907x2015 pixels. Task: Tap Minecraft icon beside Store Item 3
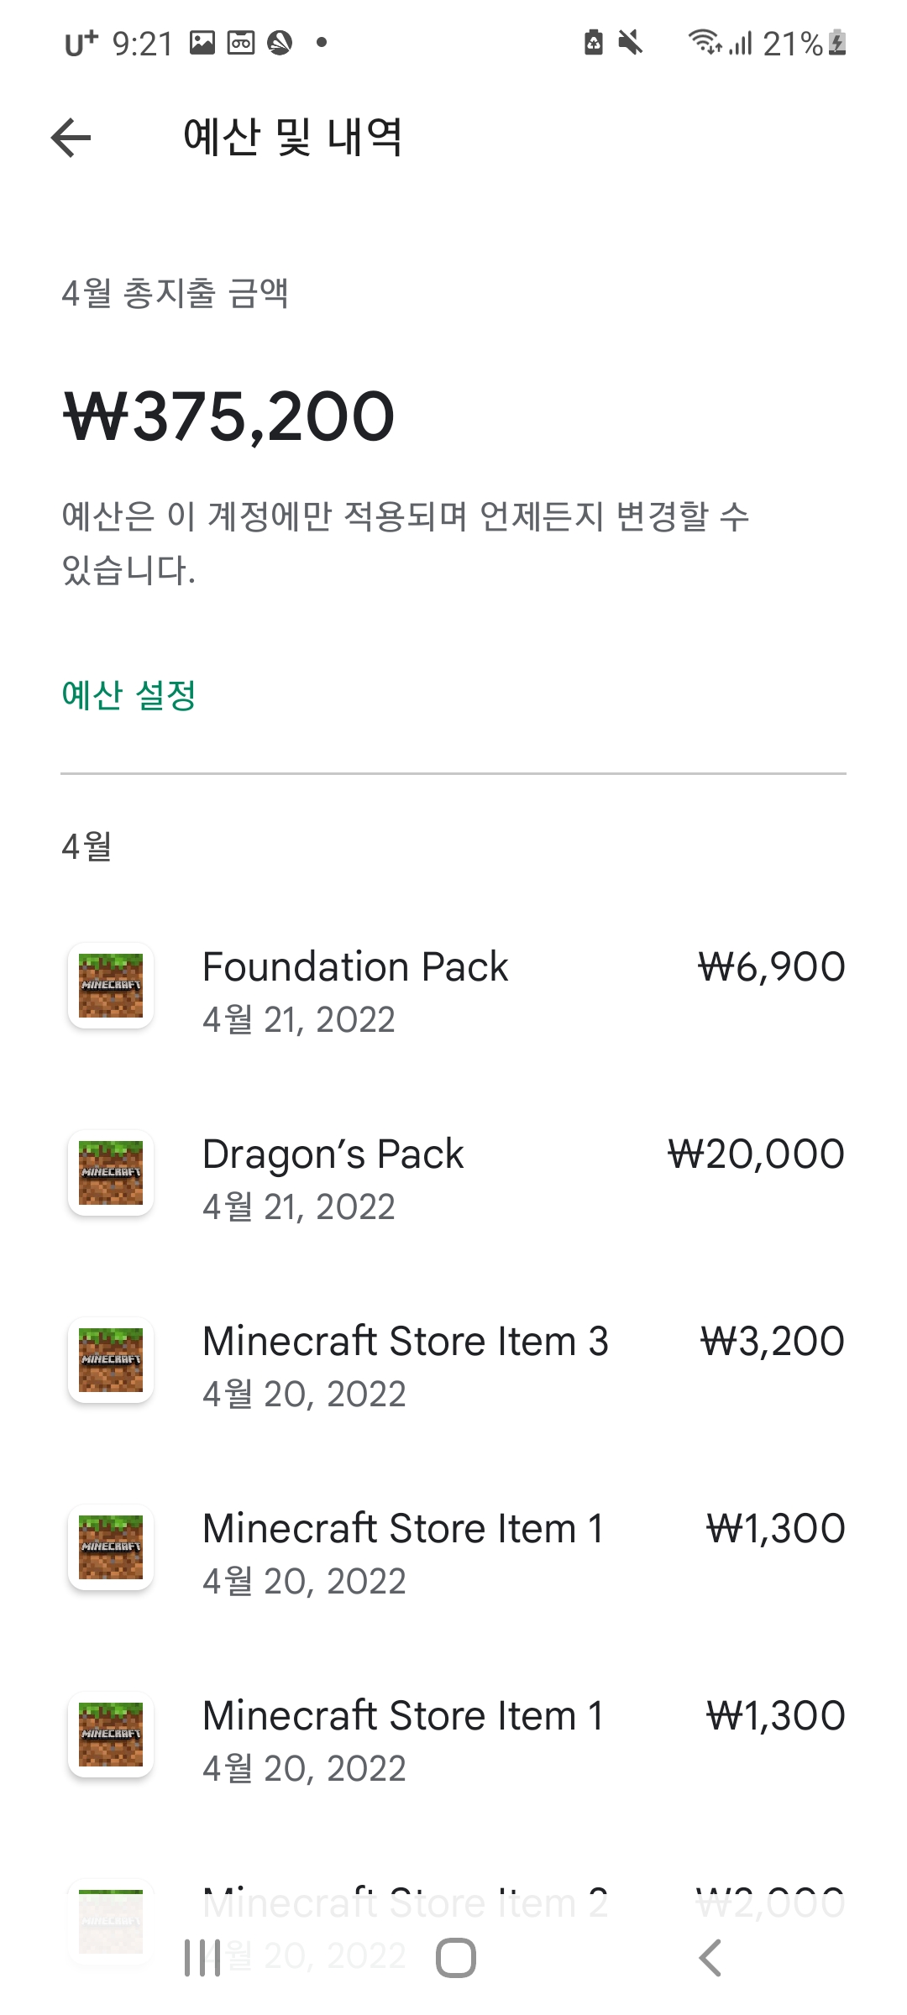[111, 1360]
